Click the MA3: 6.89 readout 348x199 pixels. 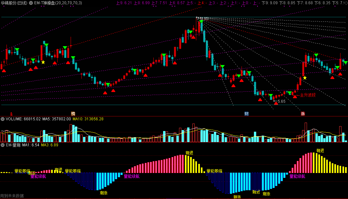point(50,145)
